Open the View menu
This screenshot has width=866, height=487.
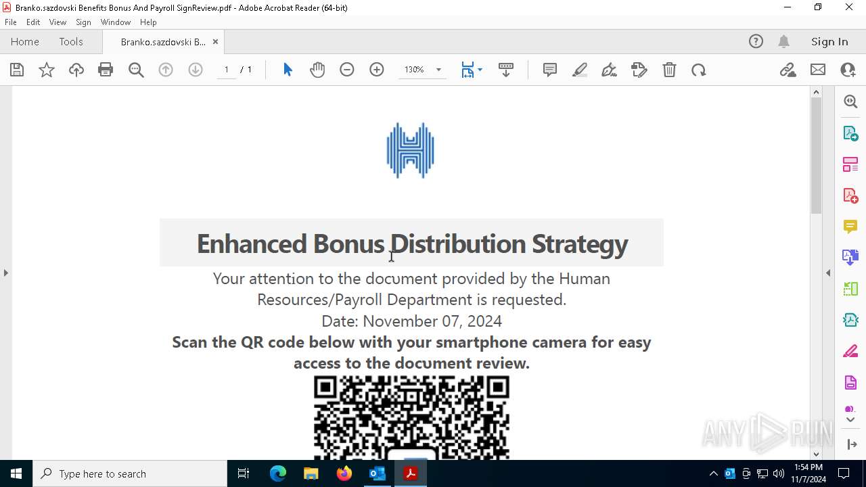58,22
